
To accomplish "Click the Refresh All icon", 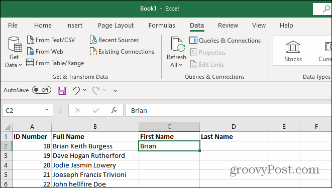I will click(x=177, y=45).
